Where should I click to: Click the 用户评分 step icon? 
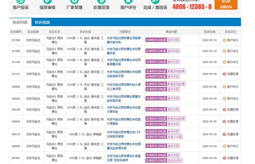pyautogui.click(x=128, y=1)
